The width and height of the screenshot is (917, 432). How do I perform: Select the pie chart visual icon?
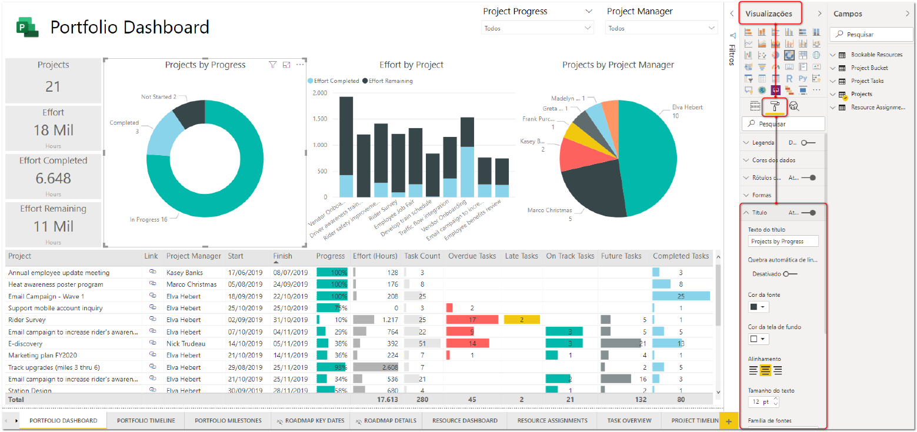776,55
